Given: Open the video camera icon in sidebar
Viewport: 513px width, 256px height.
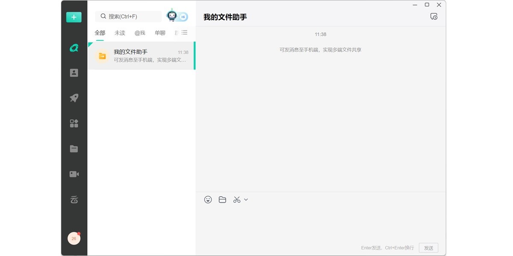Looking at the screenshot, I should click(x=74, y=174).
